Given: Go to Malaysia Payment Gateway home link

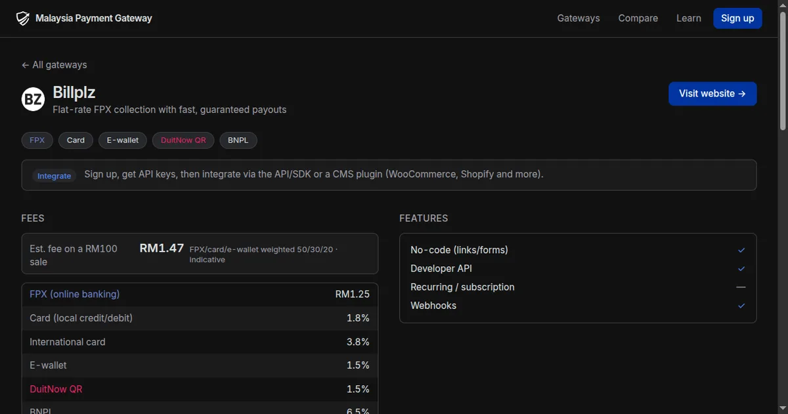Looking at the screenshot, I should coord(84,18).
